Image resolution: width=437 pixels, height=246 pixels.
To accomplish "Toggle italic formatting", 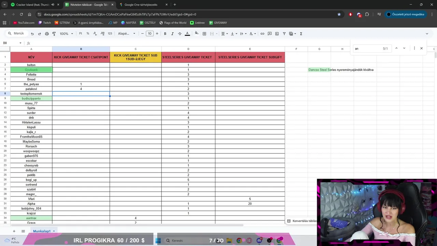I will (x=172, y=33).
